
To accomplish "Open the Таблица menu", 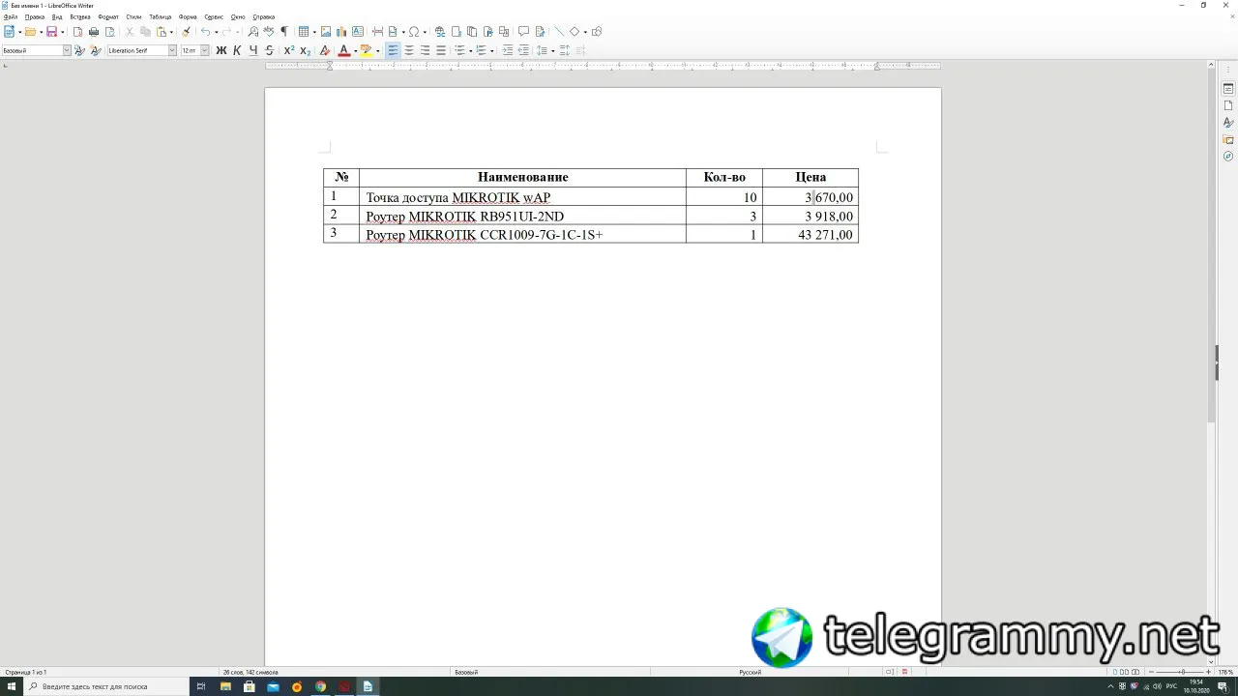I will [x=161, y=16].
